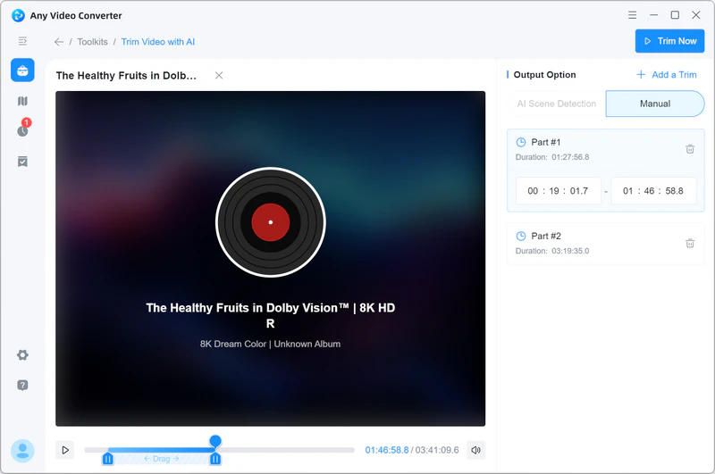The height and width of the screenshot is (474, 715).
Task: Open the history icon with red badge
Action: (x=22, y=130)
